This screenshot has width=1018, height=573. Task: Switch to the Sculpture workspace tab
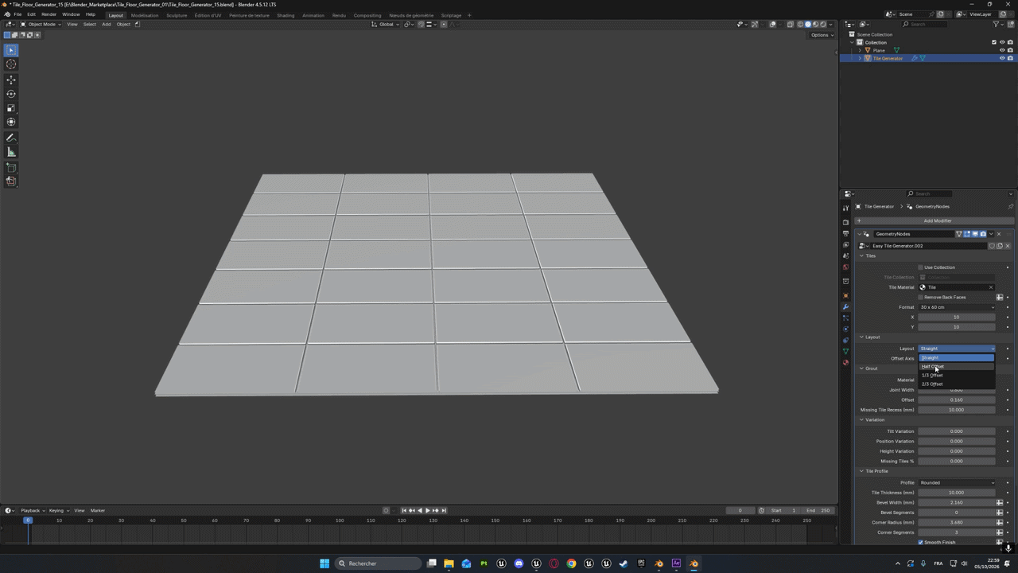pyautogui.click(x=177, y=15)
